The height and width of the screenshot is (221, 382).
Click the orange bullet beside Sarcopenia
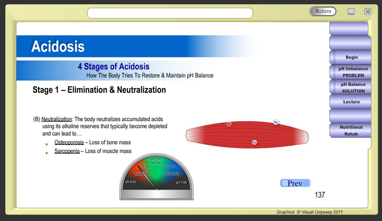[x=46, y=153]
